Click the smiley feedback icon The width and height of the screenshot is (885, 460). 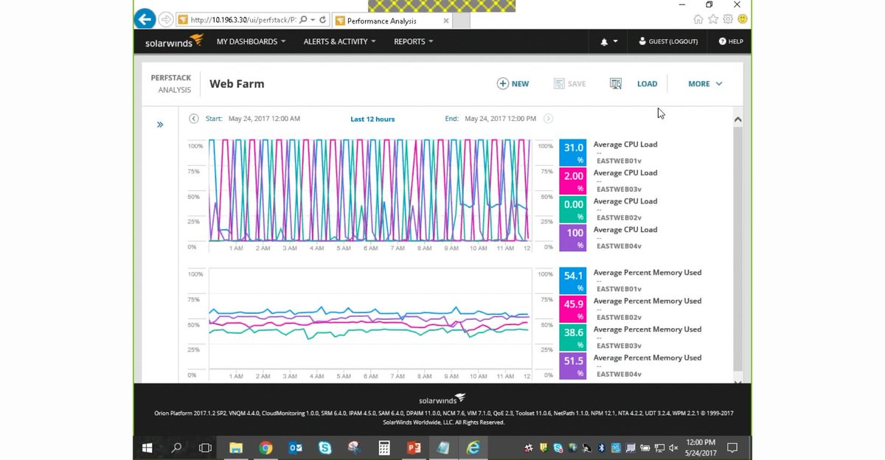(742, 19)
